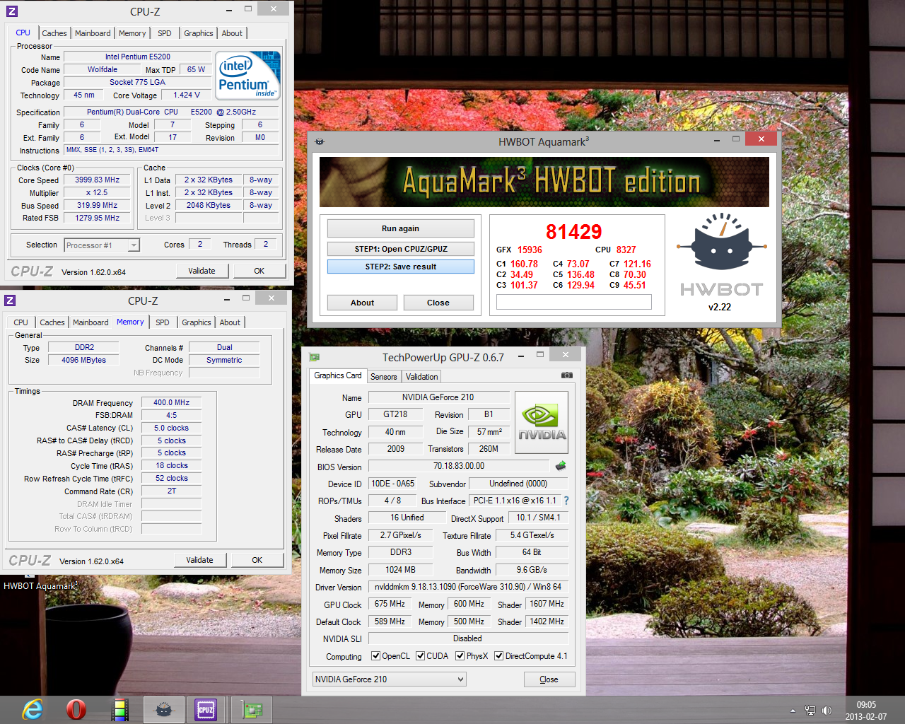Image resolution: width=905 pixels, height=724 pixels.
Task: Click the CPU score 8327 in Aquamark
Action: point(626,250)
